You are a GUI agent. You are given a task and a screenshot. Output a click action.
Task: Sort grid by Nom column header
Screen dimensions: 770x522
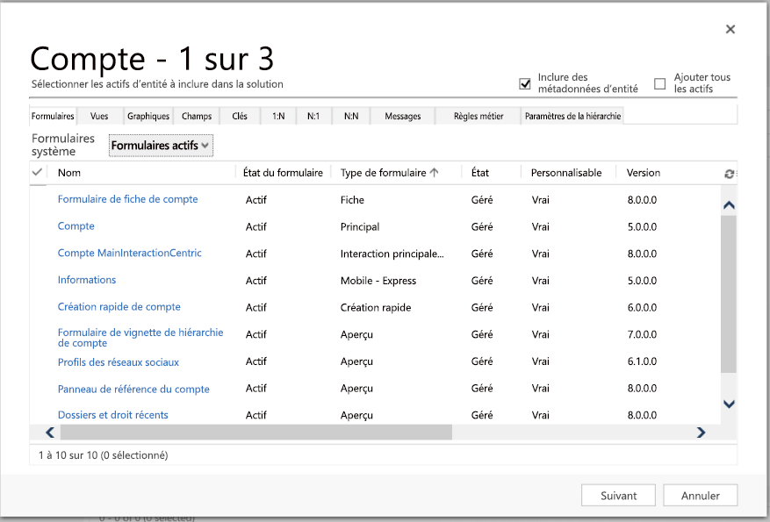click(69, 173)
